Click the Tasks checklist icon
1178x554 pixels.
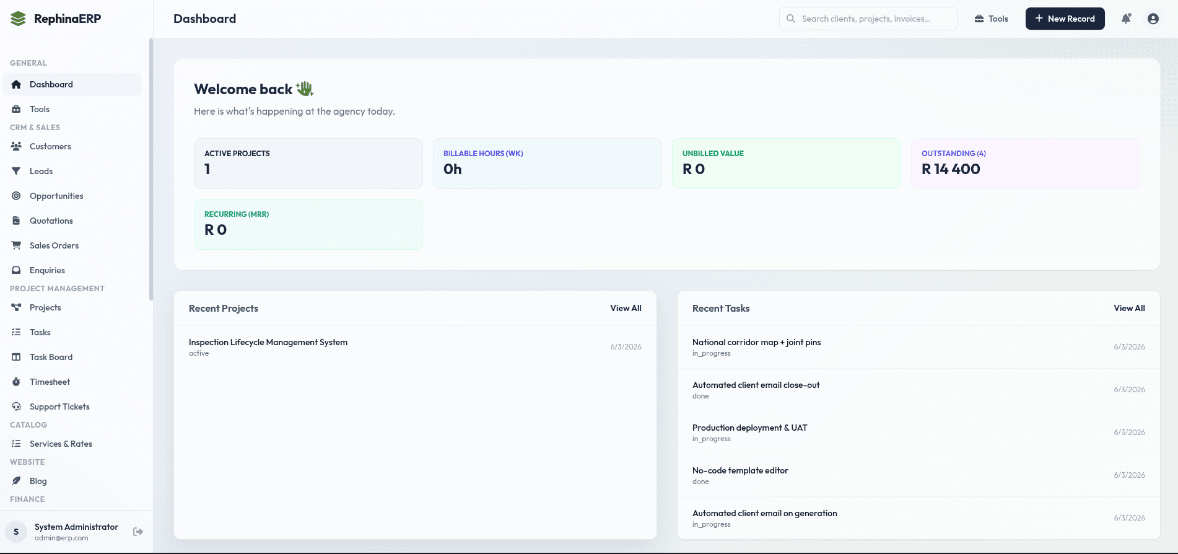click(16, 332)
